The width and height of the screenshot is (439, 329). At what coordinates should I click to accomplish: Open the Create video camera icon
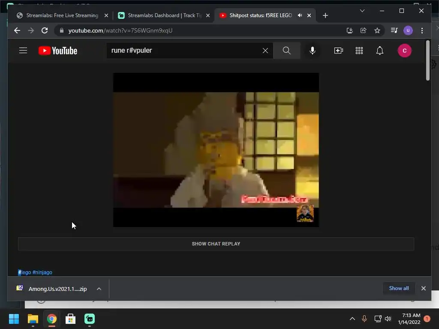click(339, 51)
